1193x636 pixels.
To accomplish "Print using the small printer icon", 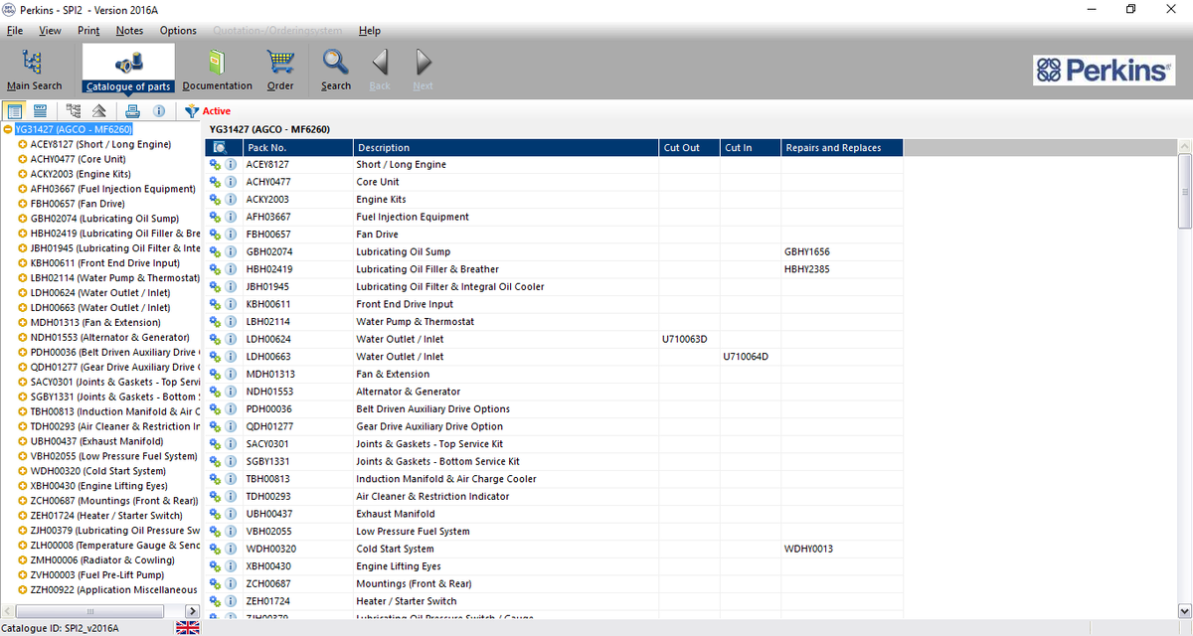I will (x=132, y=110).
